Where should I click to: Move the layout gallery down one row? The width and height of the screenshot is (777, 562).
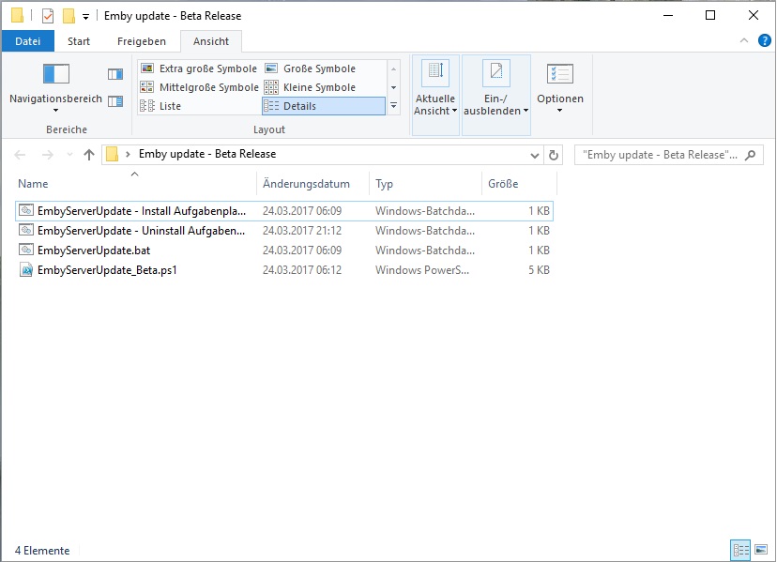(x=393, y=87)
